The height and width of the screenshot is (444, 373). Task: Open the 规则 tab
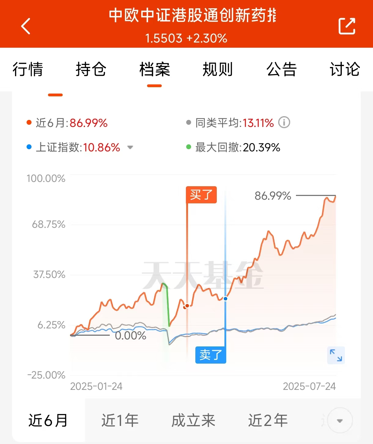coord(218,69)
